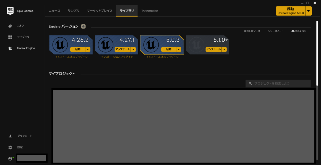Screen dimensions: 321x165
Task: Launch engine 4.26.2 with 起動 button
Action: (78, 49)
